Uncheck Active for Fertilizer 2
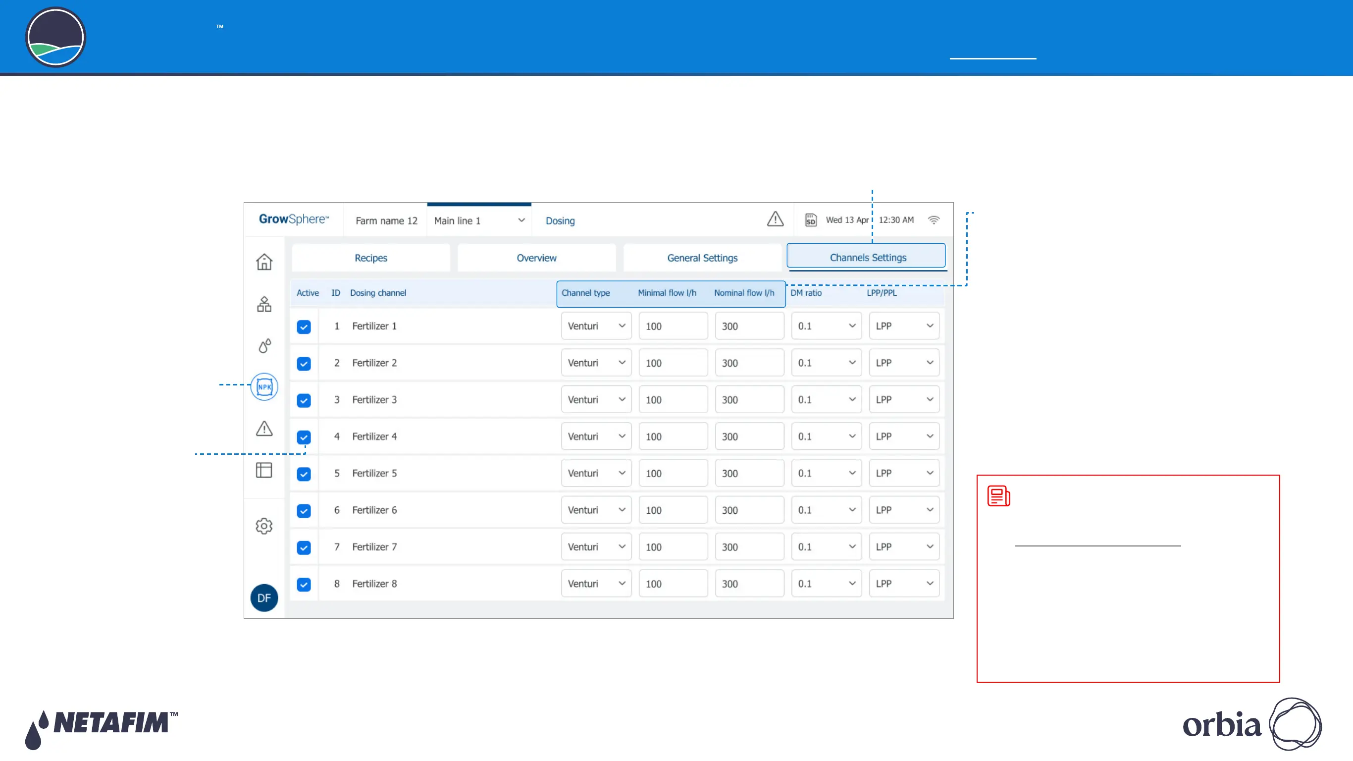Screen dimensions: 1353x761 click(x=304, y=364)
